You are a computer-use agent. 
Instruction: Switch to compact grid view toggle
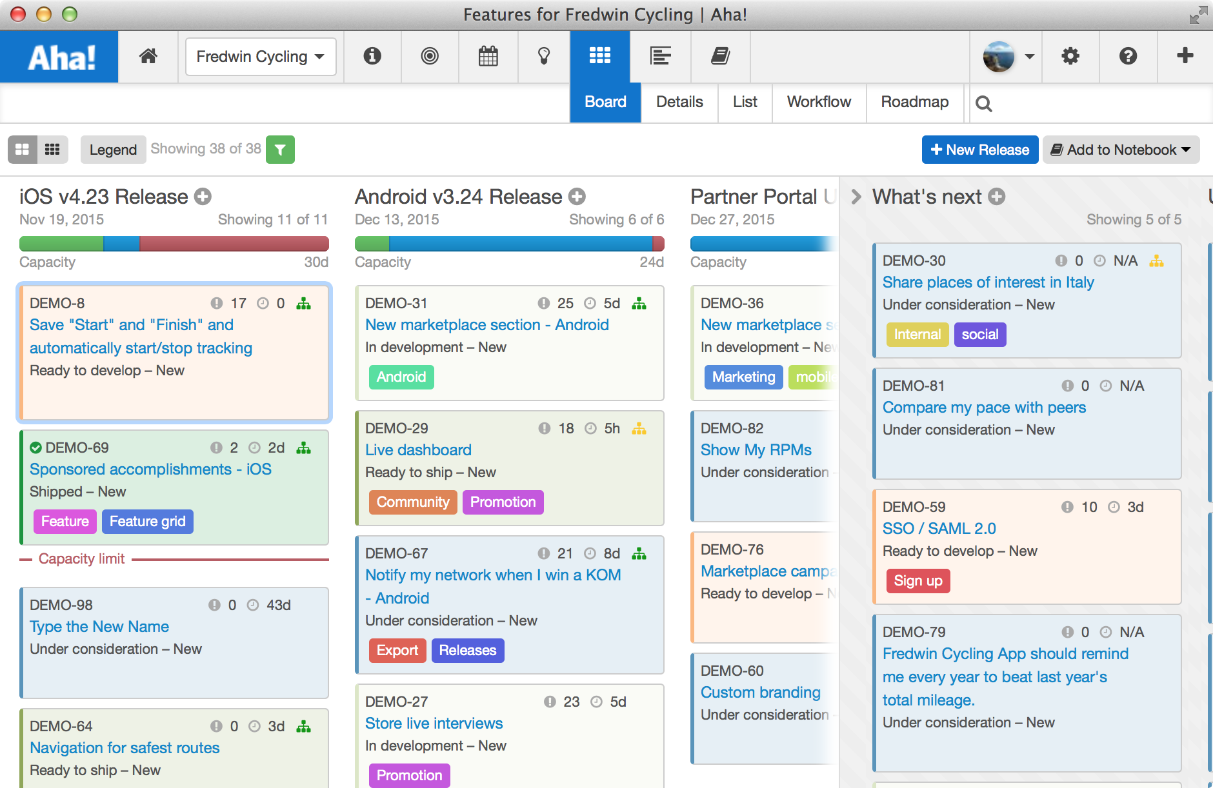(52, 150)
